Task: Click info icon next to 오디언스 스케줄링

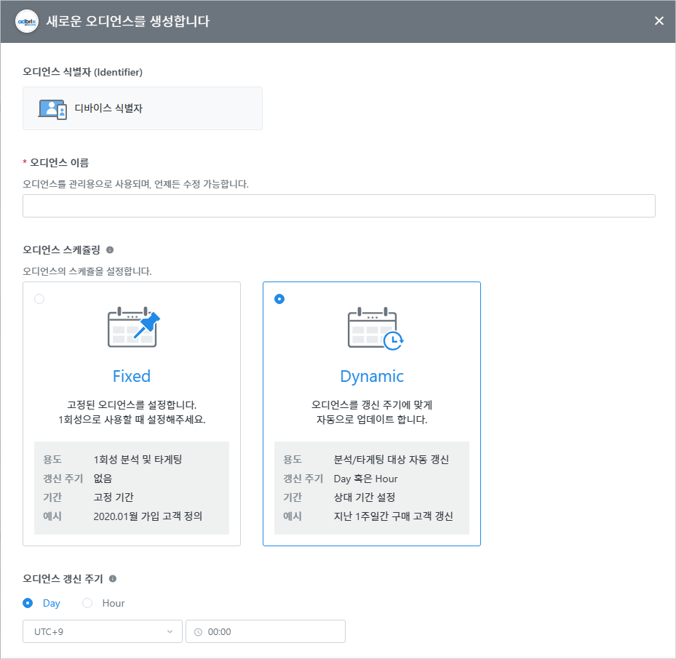Action: pos(110,249)
